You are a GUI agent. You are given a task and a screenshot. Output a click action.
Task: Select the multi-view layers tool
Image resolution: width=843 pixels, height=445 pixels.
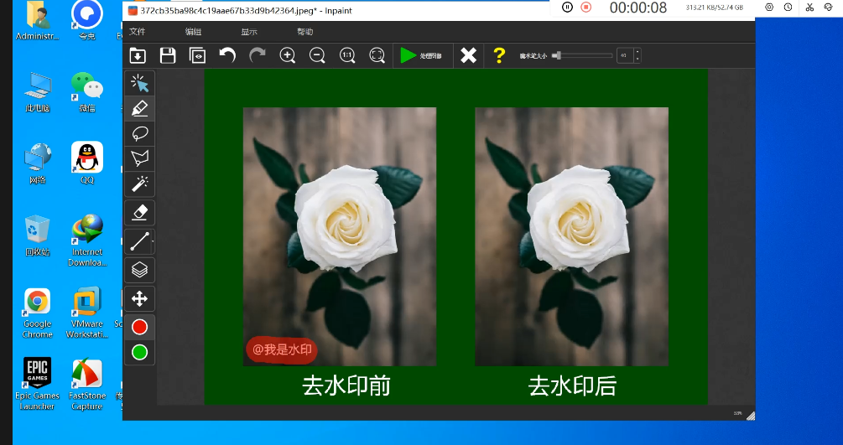(x=140, y=270)
